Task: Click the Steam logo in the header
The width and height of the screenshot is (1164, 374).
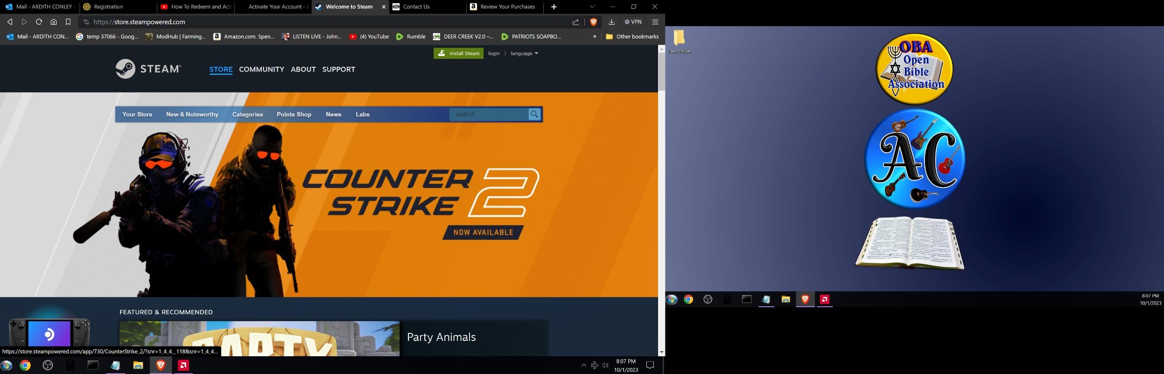Action: (148, 69)
